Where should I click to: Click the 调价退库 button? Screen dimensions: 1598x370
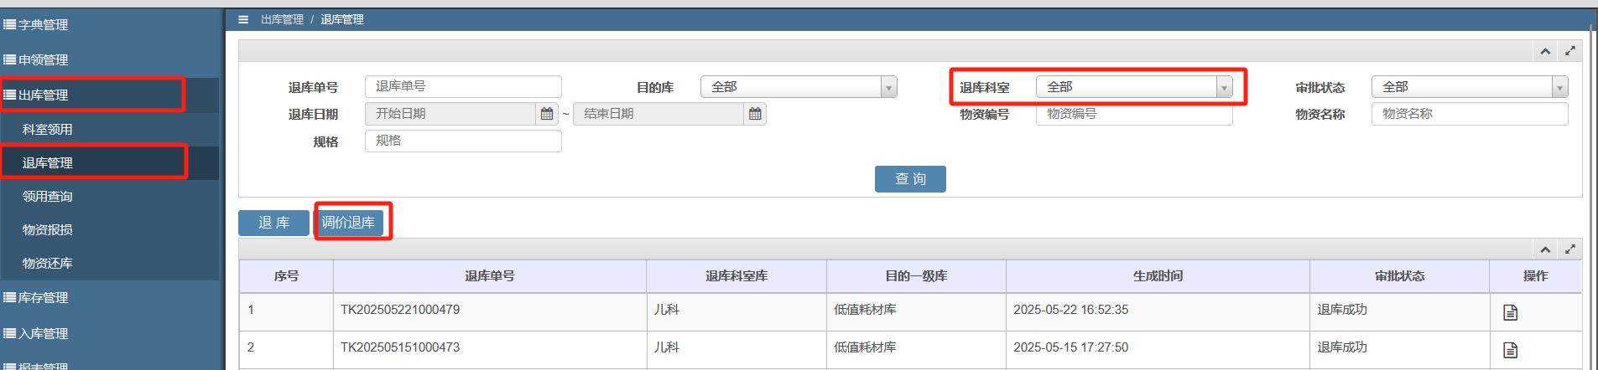point(348,223)
